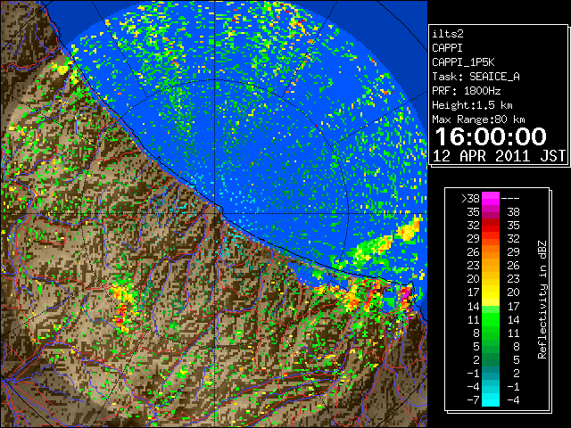
Task: Click the yellow echo cell offshore east
Action: tap(409, 229)
